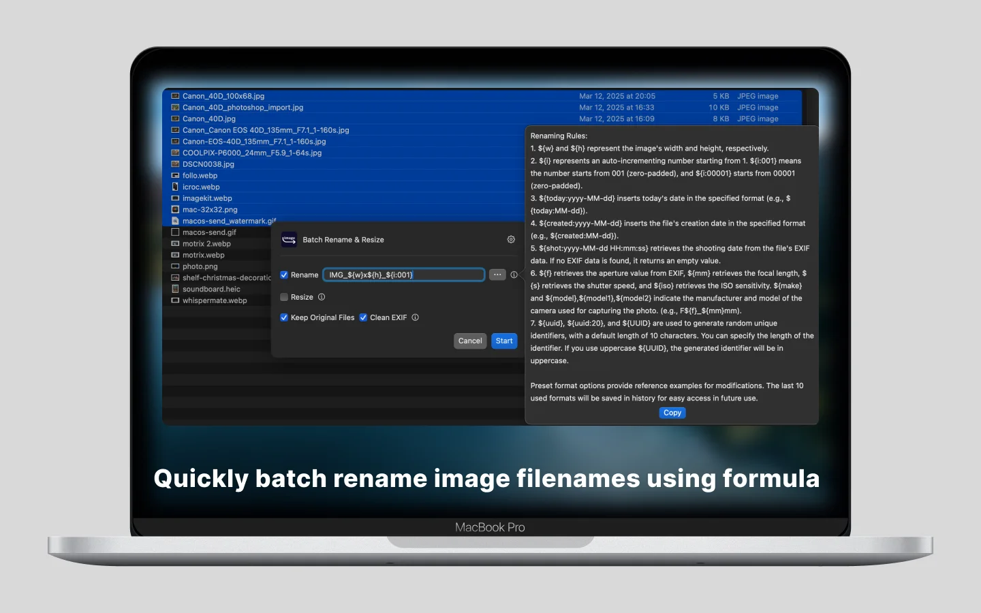Click the file icon of Canon_40D.jpg
Screen dimensions: 981x613
tap(175, 119)
